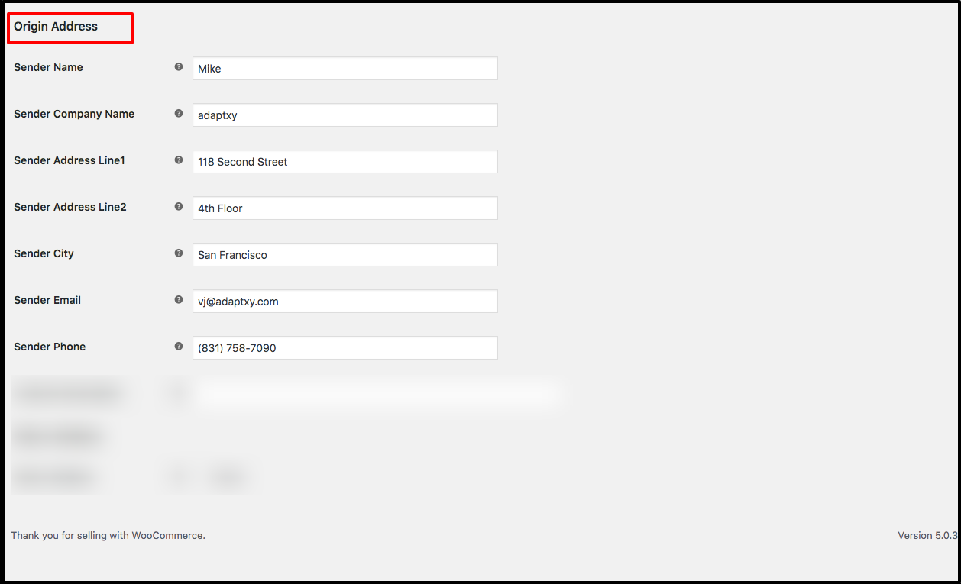This screenshot has height=584, width=961.
Task: Click help icon next to Sender Address Line2
Action: click(x=179, y=207)
